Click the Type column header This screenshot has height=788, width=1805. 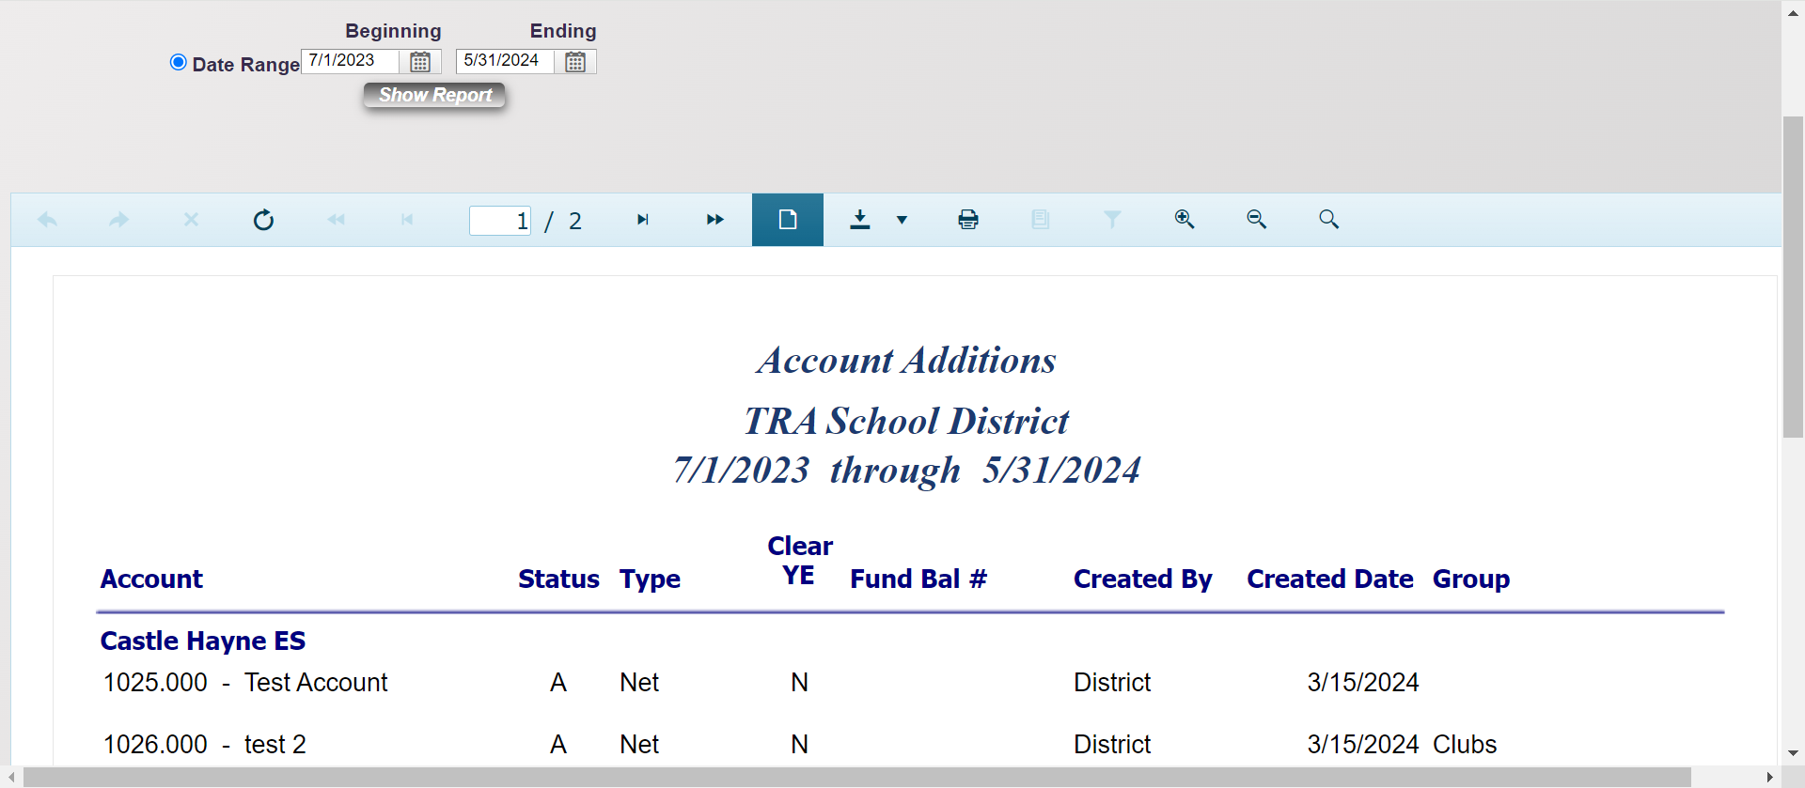[x=650, y=579]
